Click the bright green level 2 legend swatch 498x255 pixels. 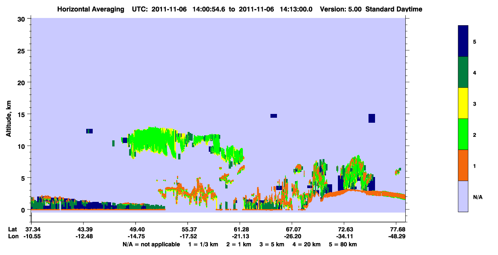pyautogui.click(x=463, y=134)
